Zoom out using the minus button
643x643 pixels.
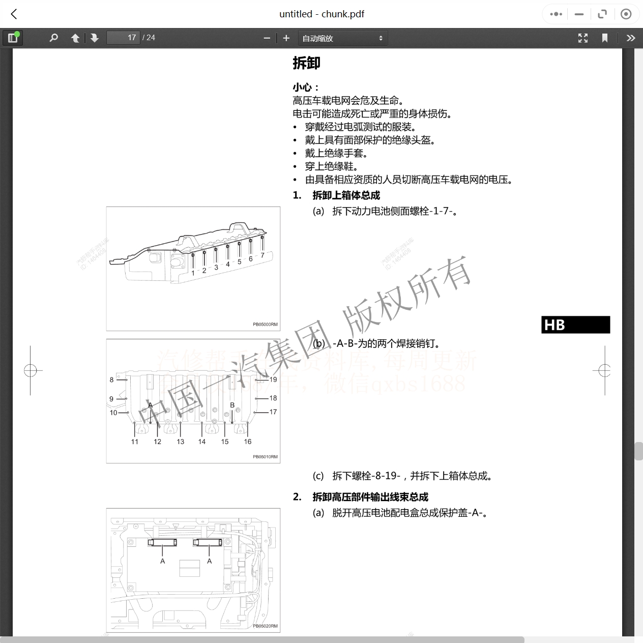coord(267,38)
